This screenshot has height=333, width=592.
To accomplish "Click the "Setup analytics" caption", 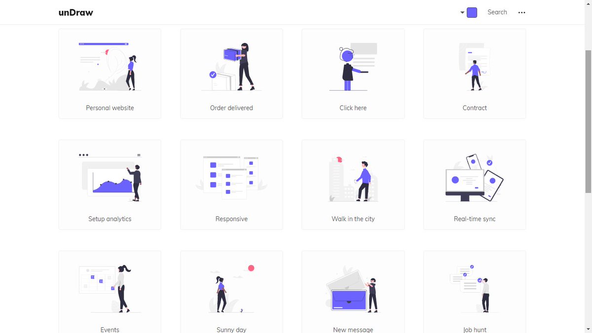I will 110,219.
